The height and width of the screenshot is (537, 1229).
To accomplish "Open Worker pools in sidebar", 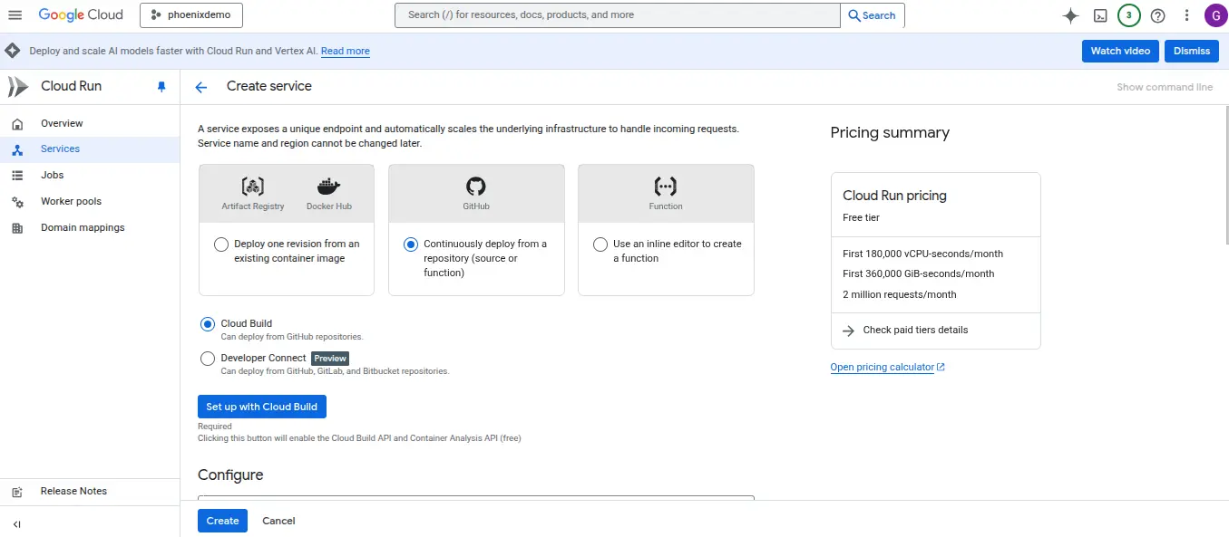I will click(x=90, y=202).
